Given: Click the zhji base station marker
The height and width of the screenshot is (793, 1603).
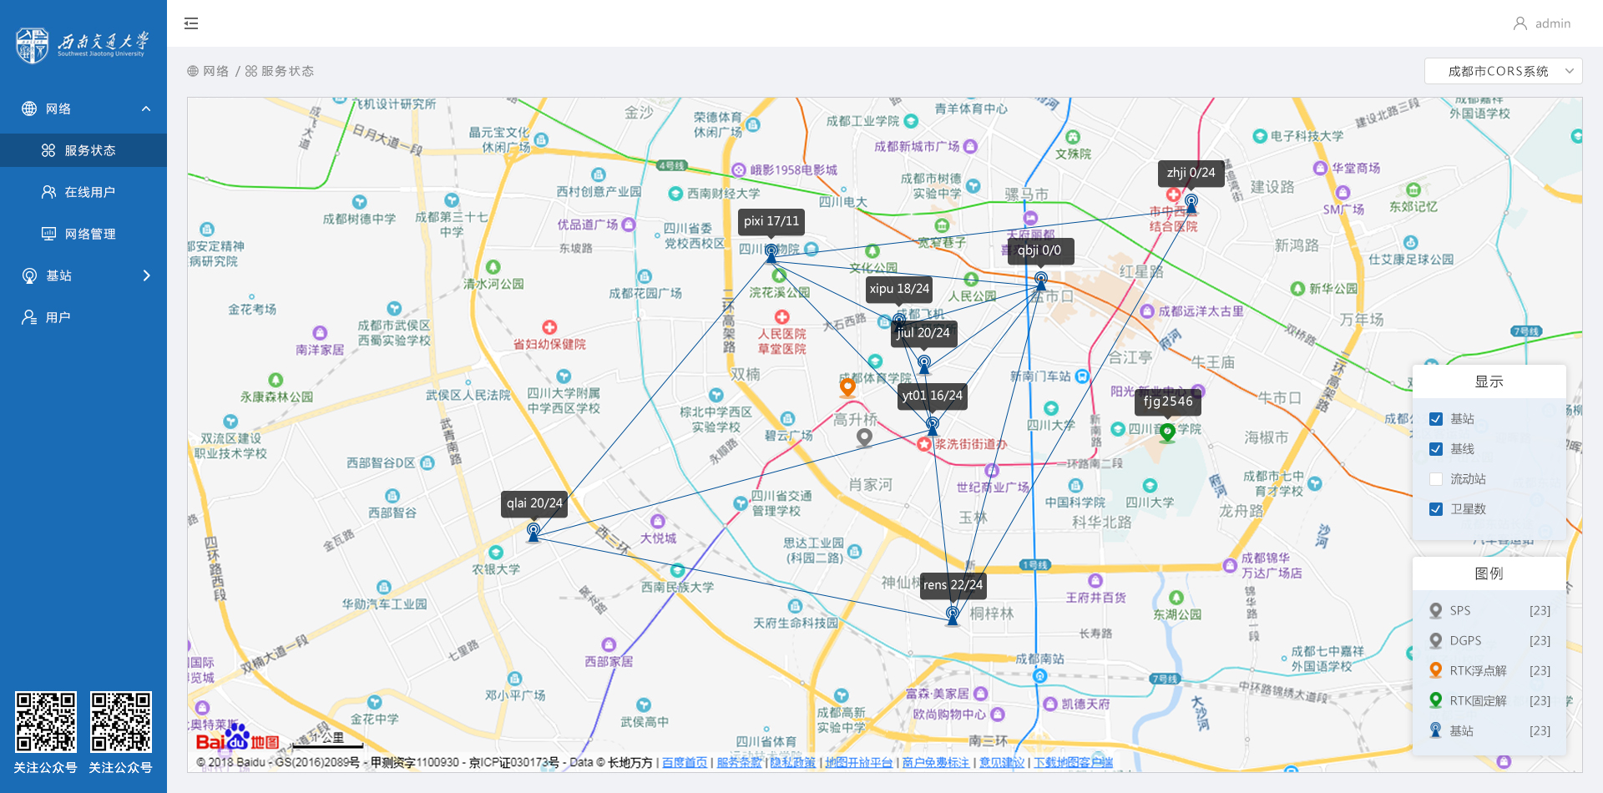Looking at the screenshot, I should click(1191, 203).
